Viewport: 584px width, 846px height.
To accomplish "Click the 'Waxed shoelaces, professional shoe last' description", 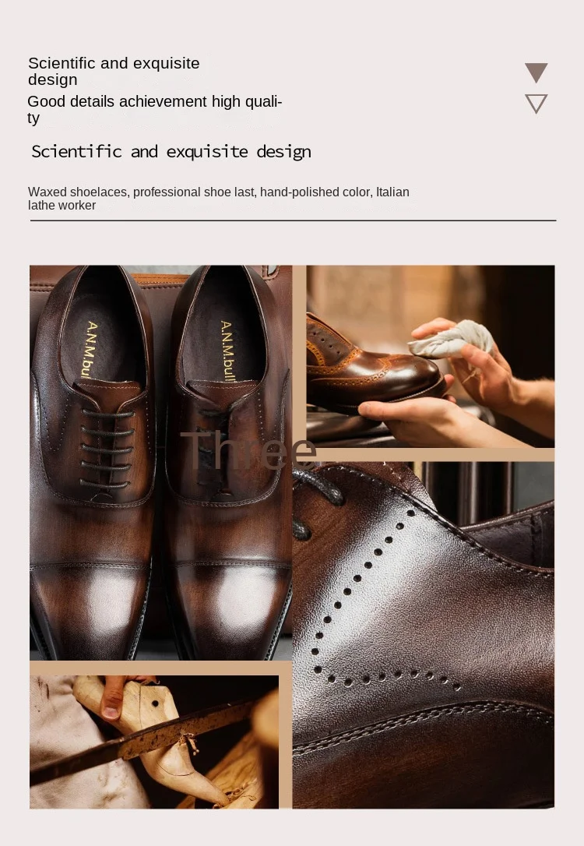I will 218,199.
